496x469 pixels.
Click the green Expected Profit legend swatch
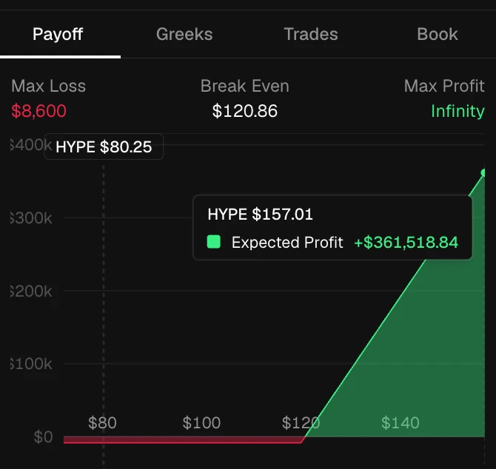click(x=213, y=242)
